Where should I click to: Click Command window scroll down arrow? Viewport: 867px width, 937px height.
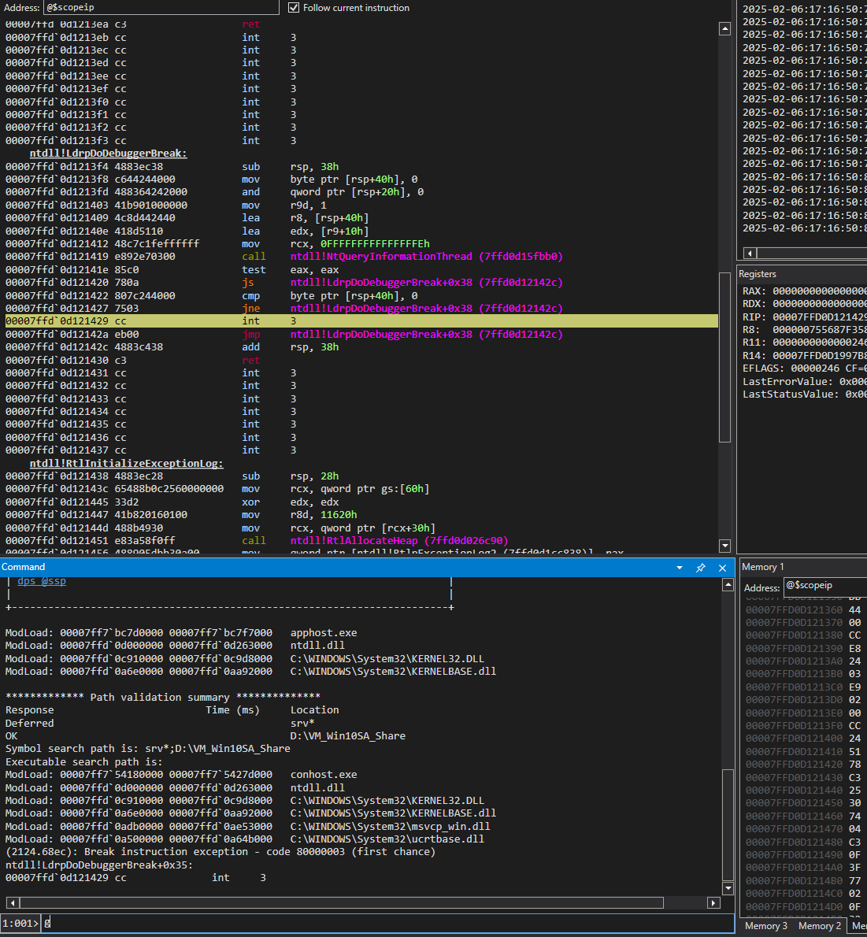(728, 889)
